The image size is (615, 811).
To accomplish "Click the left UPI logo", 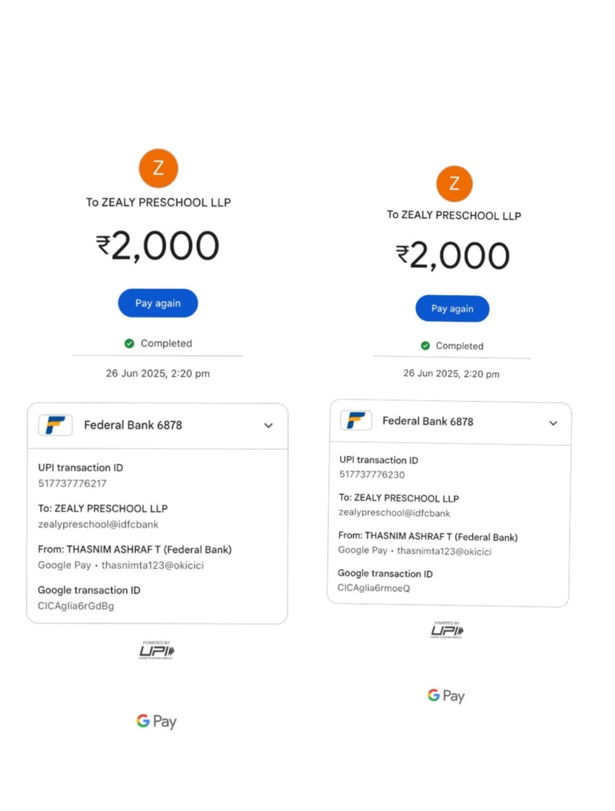I will [x=157, y=651].
